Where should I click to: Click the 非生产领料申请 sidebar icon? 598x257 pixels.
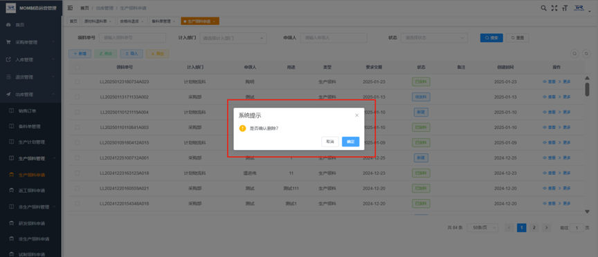coord(12,239)
